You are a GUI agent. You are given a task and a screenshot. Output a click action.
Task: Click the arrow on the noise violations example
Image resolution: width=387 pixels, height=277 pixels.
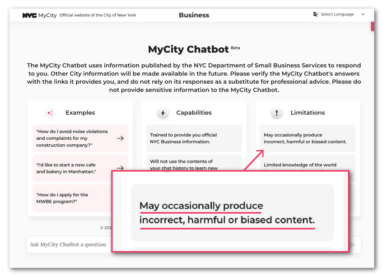120,138
